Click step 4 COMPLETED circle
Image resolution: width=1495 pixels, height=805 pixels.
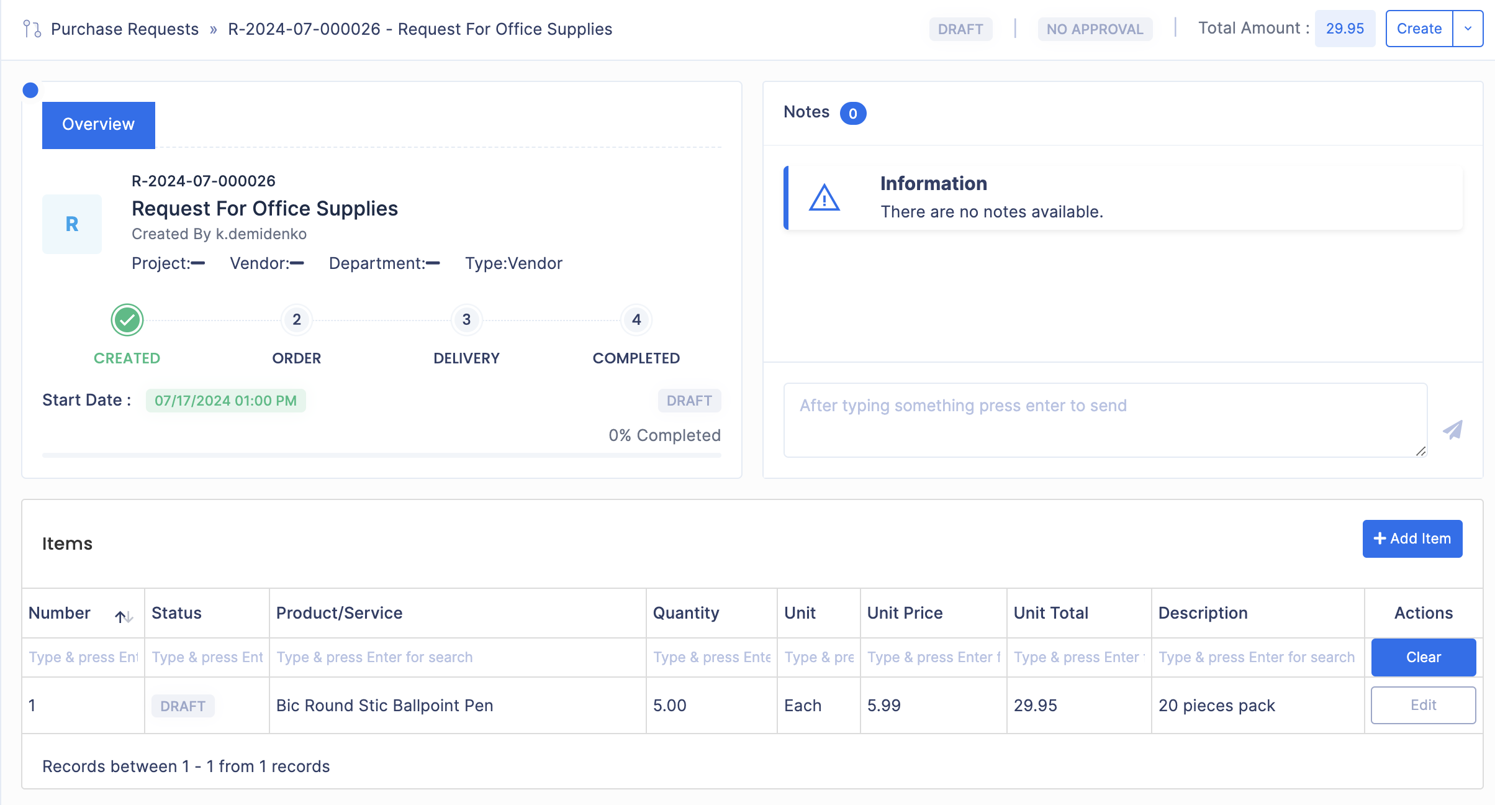coord(636,320)
